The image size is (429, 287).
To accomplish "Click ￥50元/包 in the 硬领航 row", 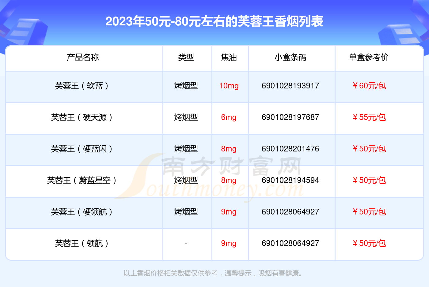I will (369, 212).
